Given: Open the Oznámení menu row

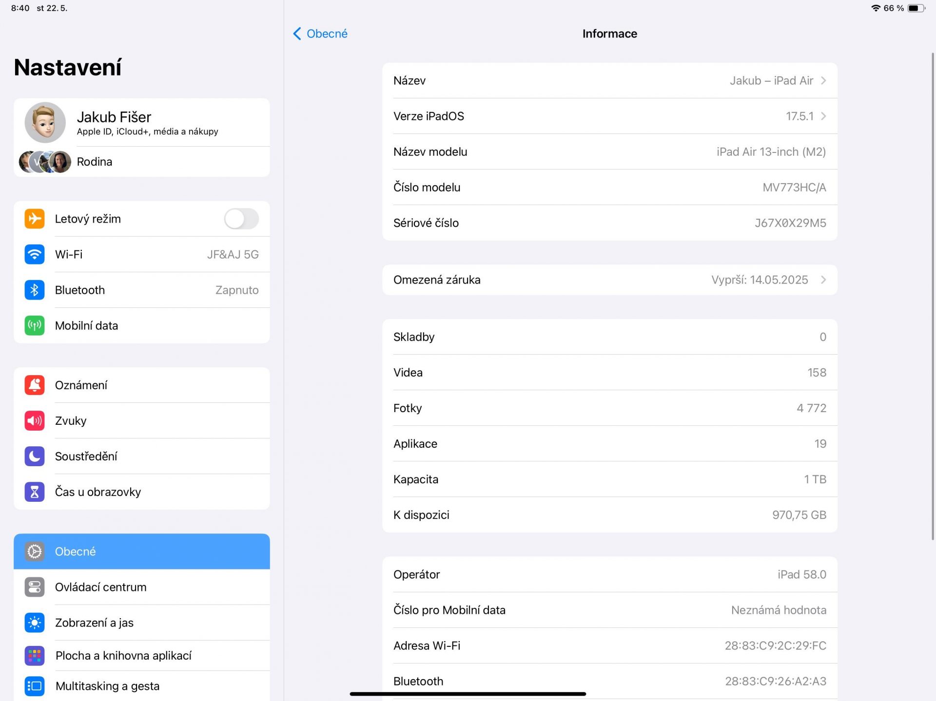Looking at the screenshot, I should (142, 385).
